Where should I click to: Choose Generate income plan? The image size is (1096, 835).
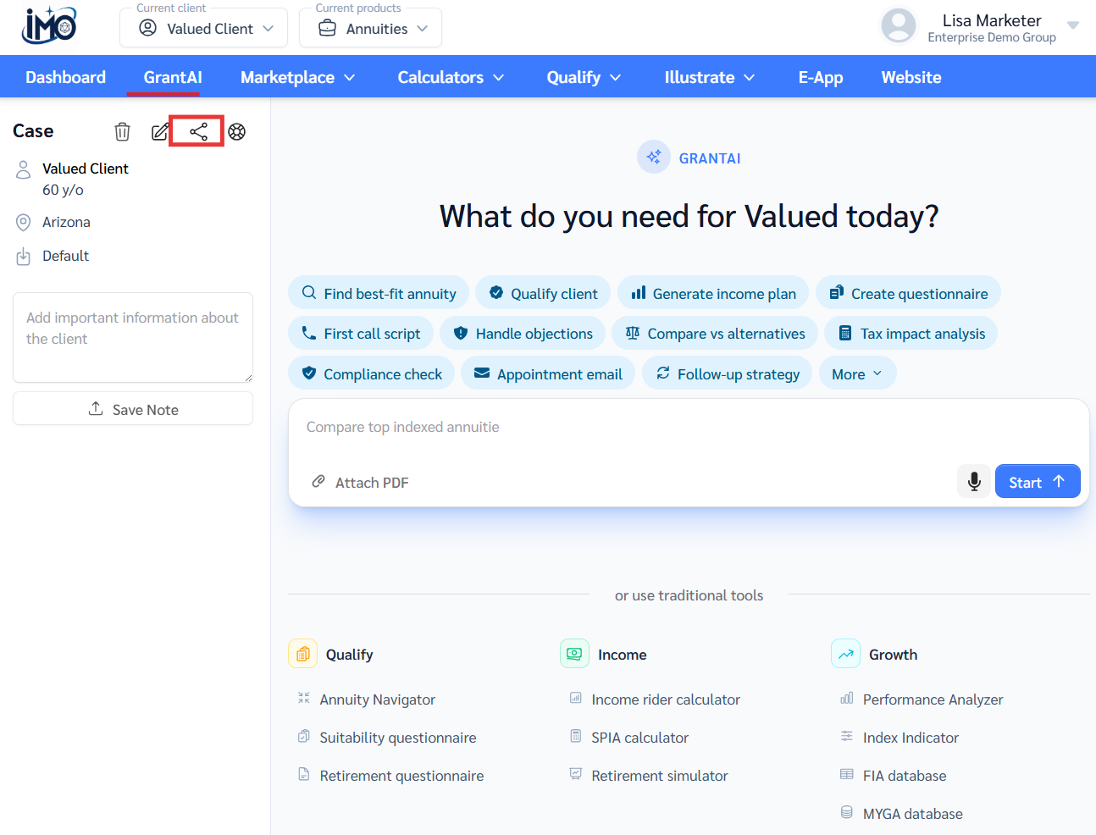[713, 293]
